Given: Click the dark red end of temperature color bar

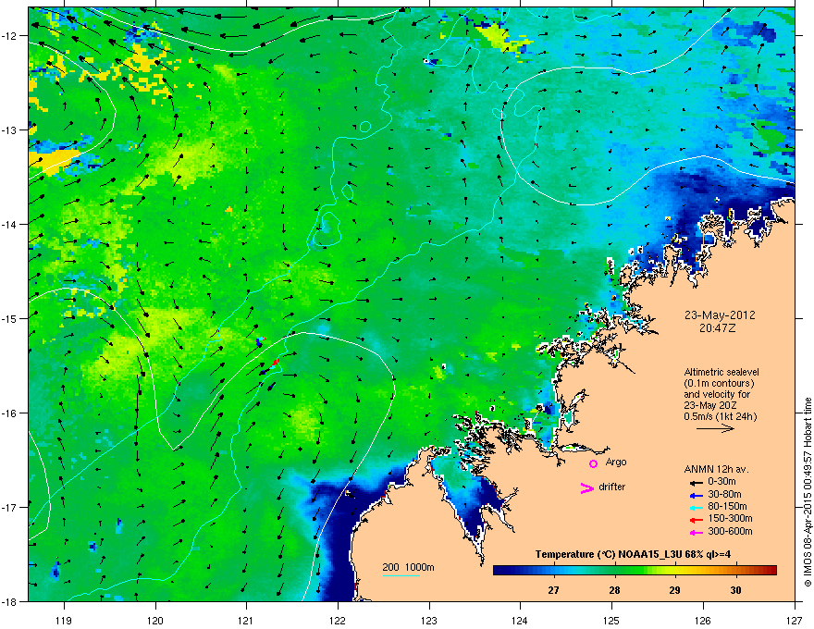Looking at the screenshot, I should click(x=771, y=571).
